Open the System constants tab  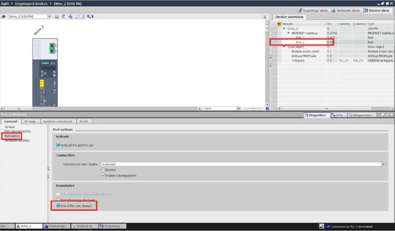click(x=58, y=122)
